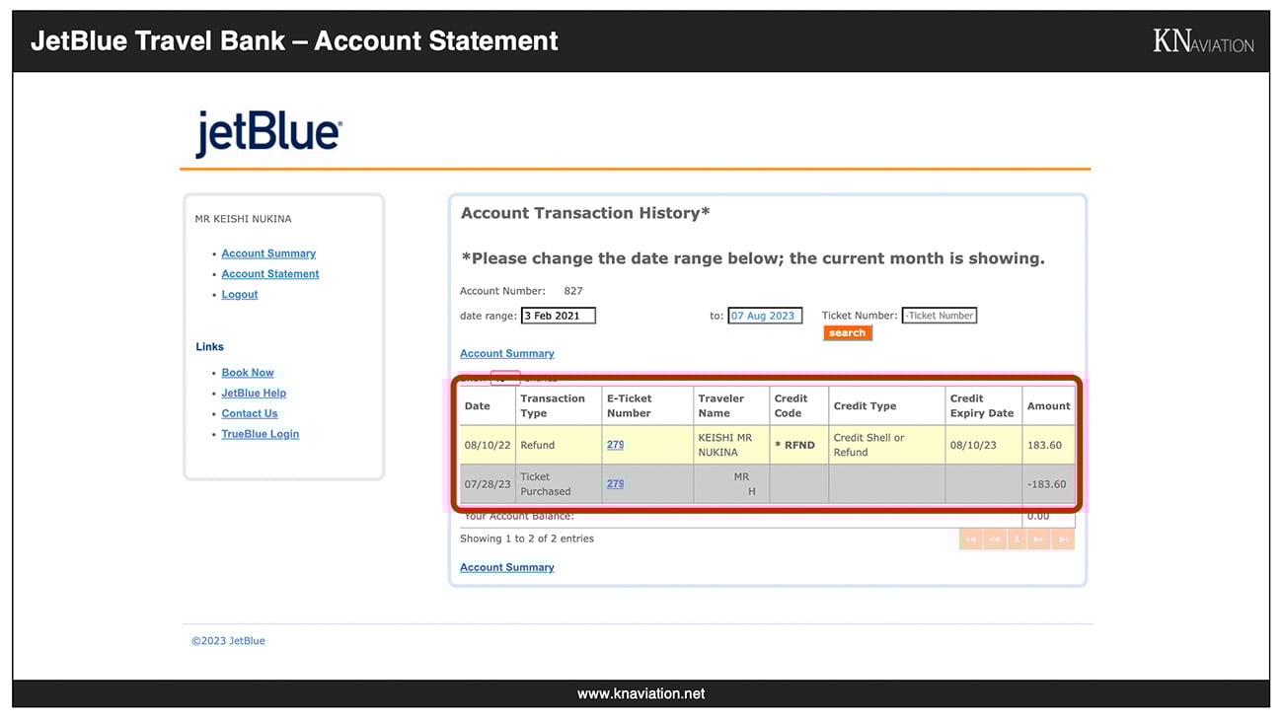
Task: Select the '07/28/23' date cell
Action: (x=488, y=484)
